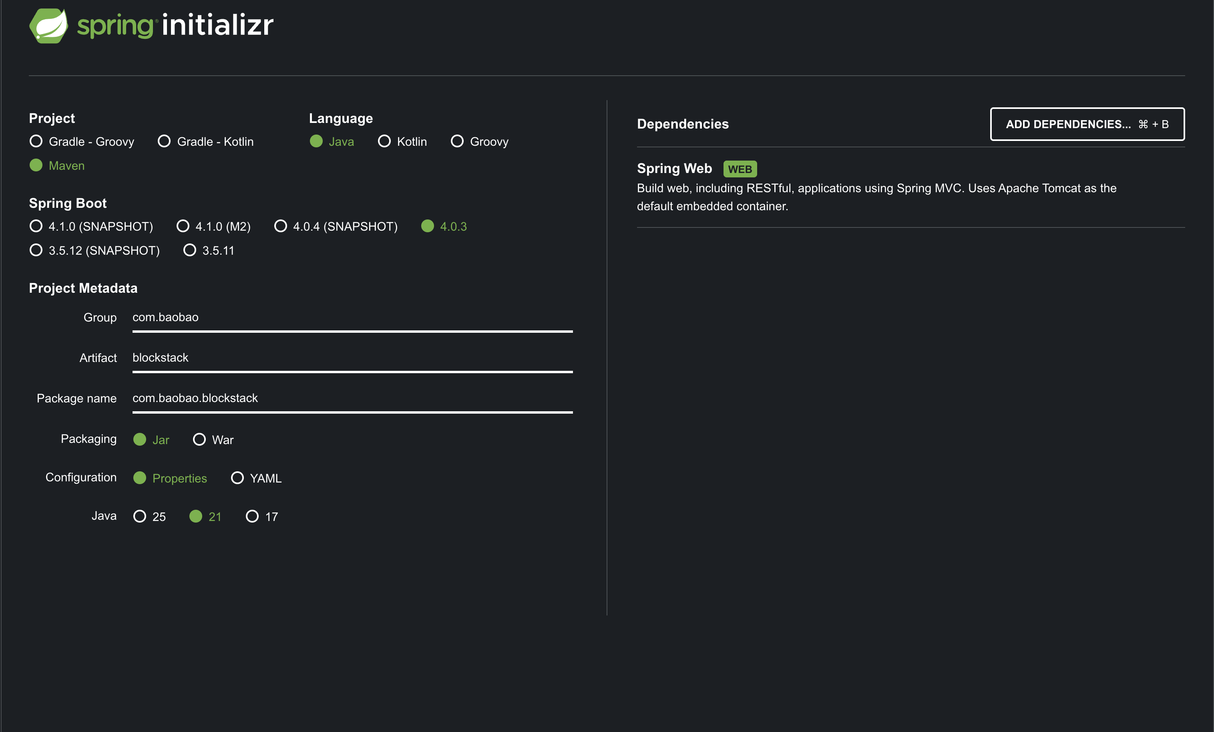Pick Spring Boot 3.5.12 (SNAPSHOT)
Image resolution: width=1214 pixels, height=732 pixels.
pyautogui.click(x=94, y=250)
